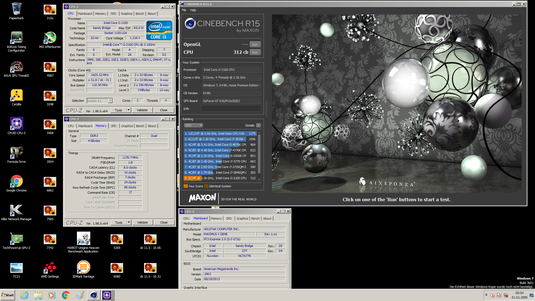Launch TechPowerUp GPU-Z desktop icon
Viewport: 535px width, 301px height.
16,241
